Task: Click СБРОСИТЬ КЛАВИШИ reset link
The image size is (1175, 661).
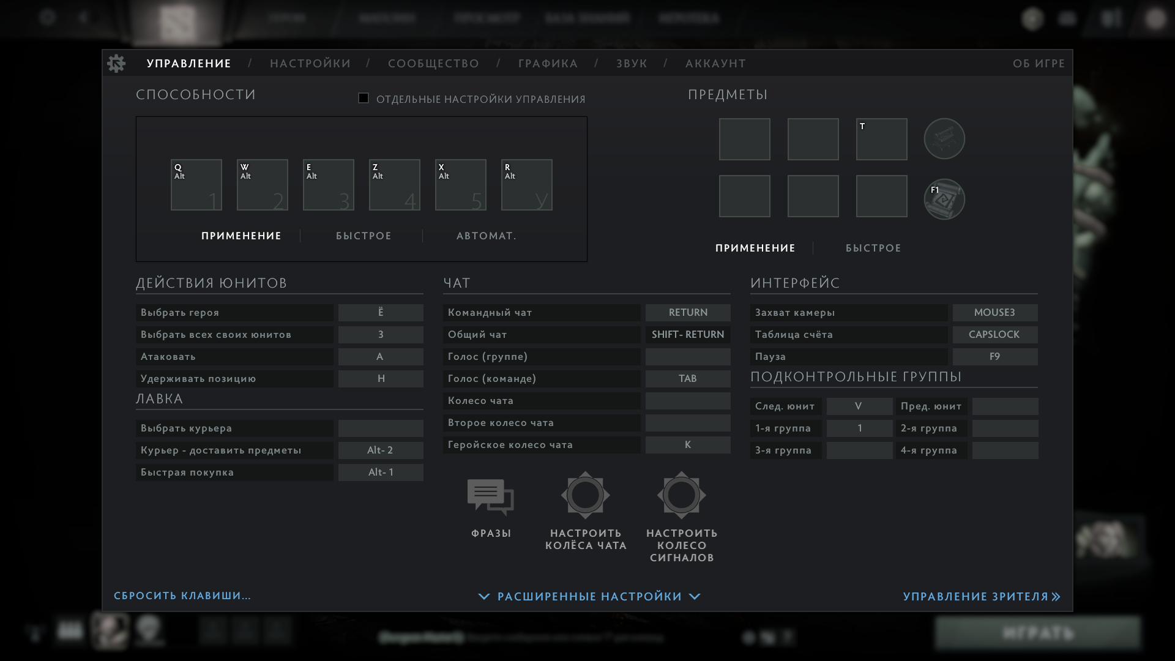Action: 182,596
